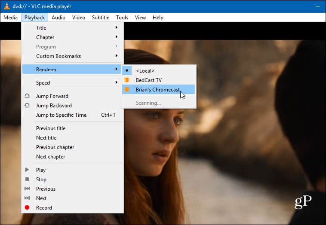Screen dimensions: 326x225
Task: Select the Record menu label
Action: [44, 207]
